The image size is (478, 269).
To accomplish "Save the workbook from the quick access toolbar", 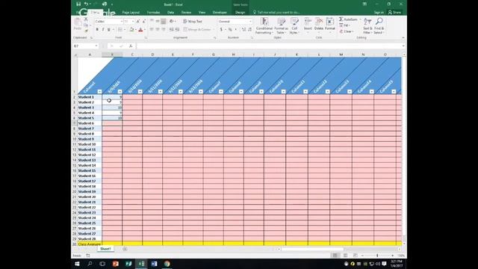I will [78, 4].
